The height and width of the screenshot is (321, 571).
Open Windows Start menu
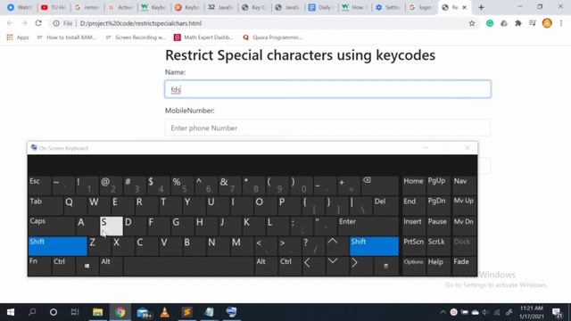(x=11, y=312)
